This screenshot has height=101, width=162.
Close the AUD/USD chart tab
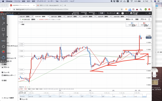tap(127, 16)
